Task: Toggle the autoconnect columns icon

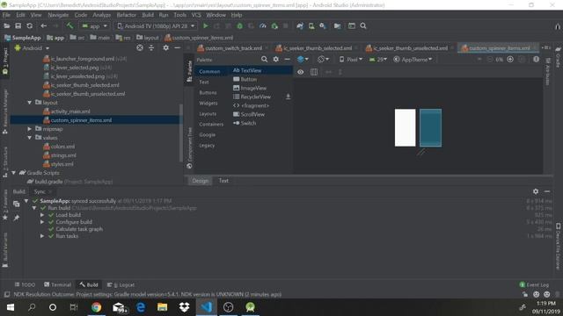Action: (314, 72)
